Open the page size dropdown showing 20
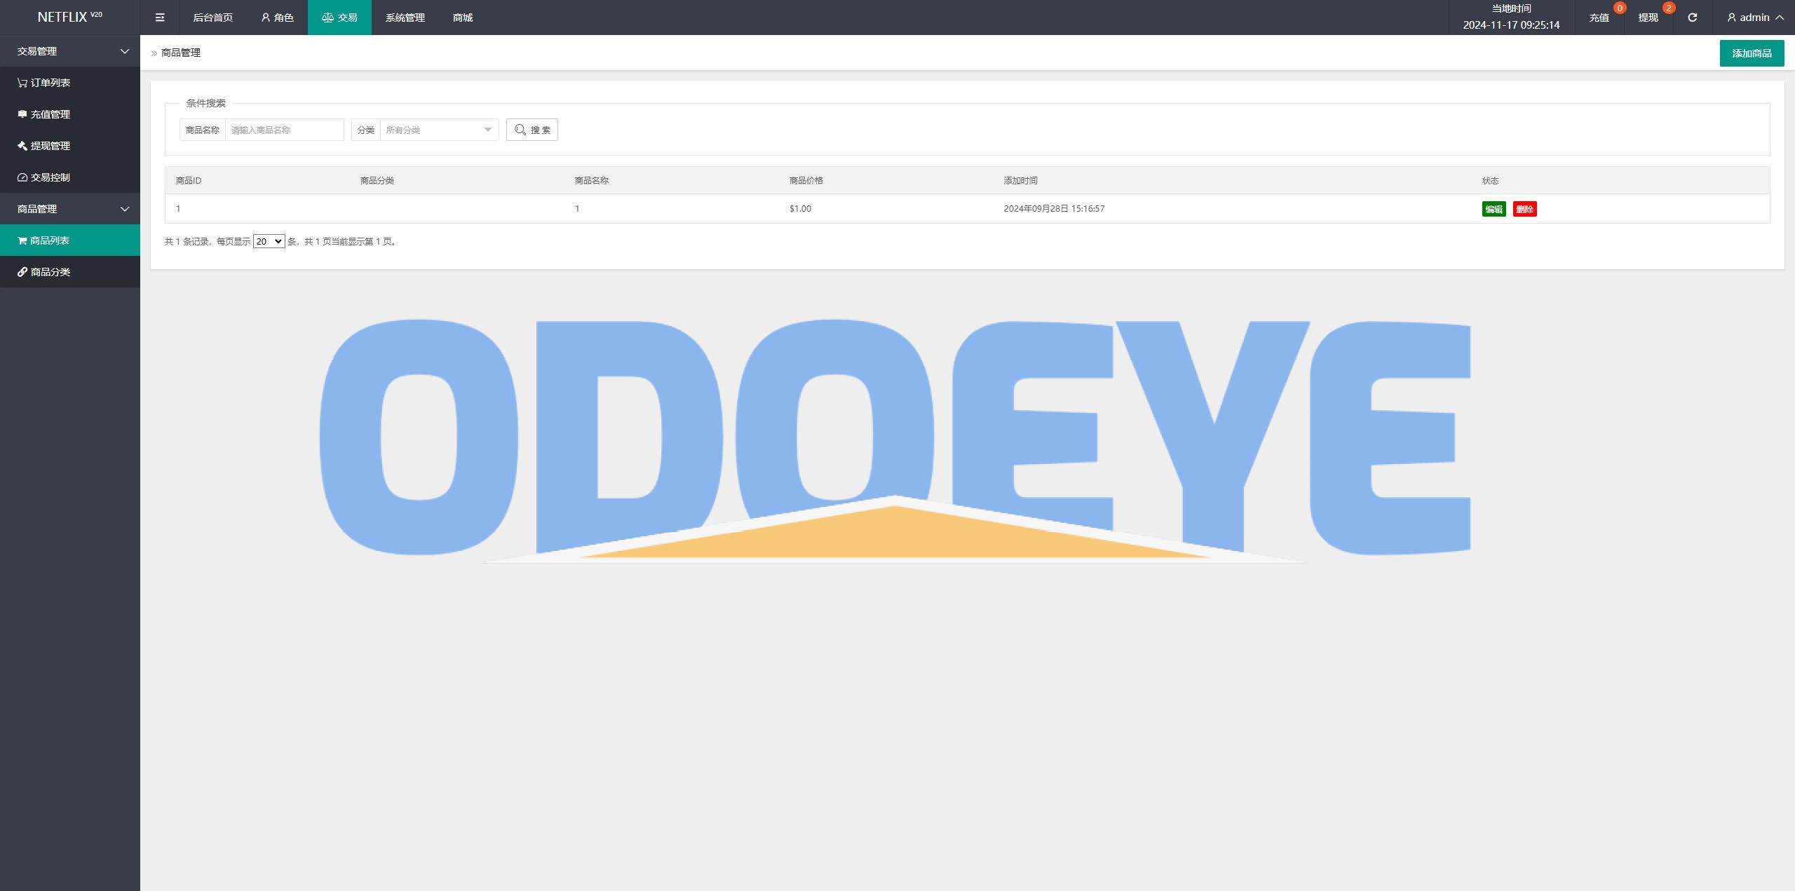Screen dimensions: 1795x891 click(269, 241)
